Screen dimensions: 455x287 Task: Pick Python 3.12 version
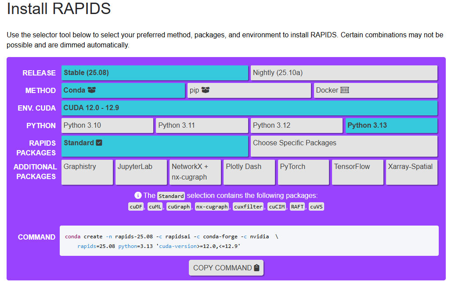[296, 126]
